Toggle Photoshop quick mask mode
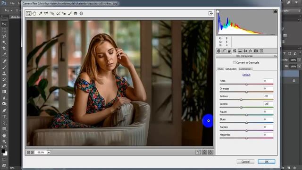The image size is (302, 170). click(x=4, y=160)
